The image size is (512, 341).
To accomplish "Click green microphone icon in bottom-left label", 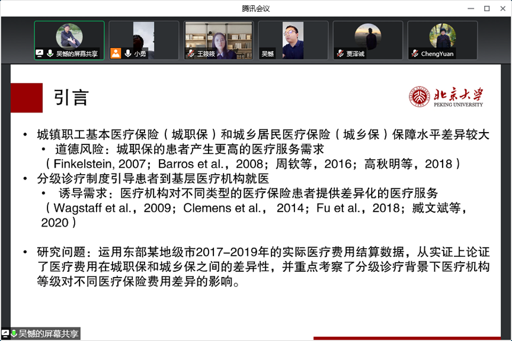I will [x=14, y=334].
